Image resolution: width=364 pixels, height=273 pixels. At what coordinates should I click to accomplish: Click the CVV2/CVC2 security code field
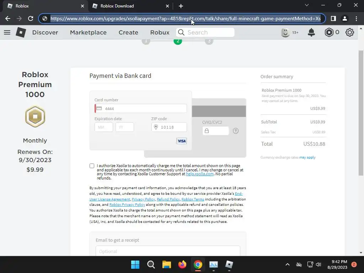[x=216, y=131]
